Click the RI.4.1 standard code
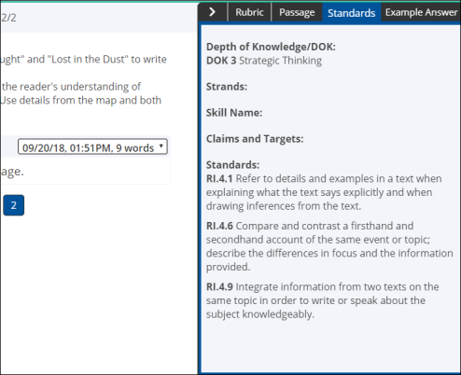This screenshot has width=461, height=375. [219, 179]
